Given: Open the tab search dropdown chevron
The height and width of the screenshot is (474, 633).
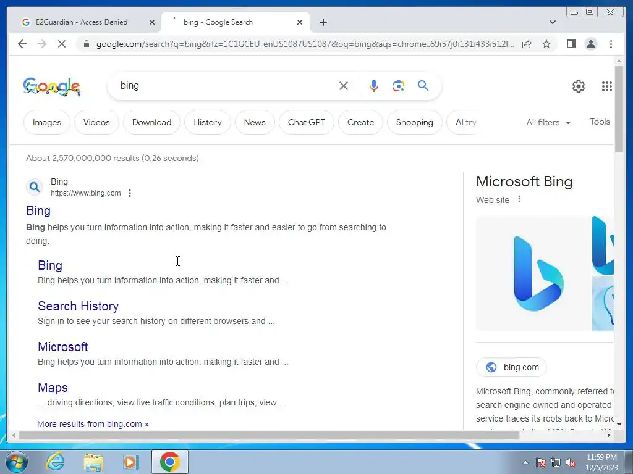Looking at the screenshot, I should tap(553, 22).
